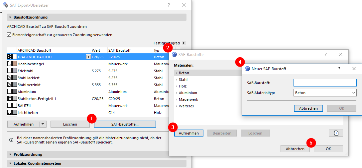Click Löschen in the SAF-Baustoffe dialog

pyautogui.click(x=255, y=133)
